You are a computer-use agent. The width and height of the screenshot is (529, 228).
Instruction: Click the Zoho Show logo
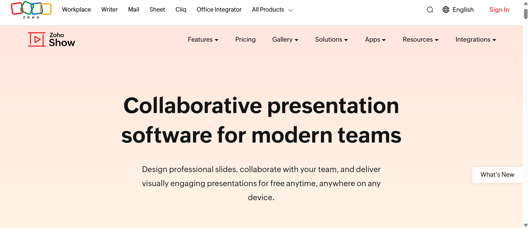pos(51,39)
